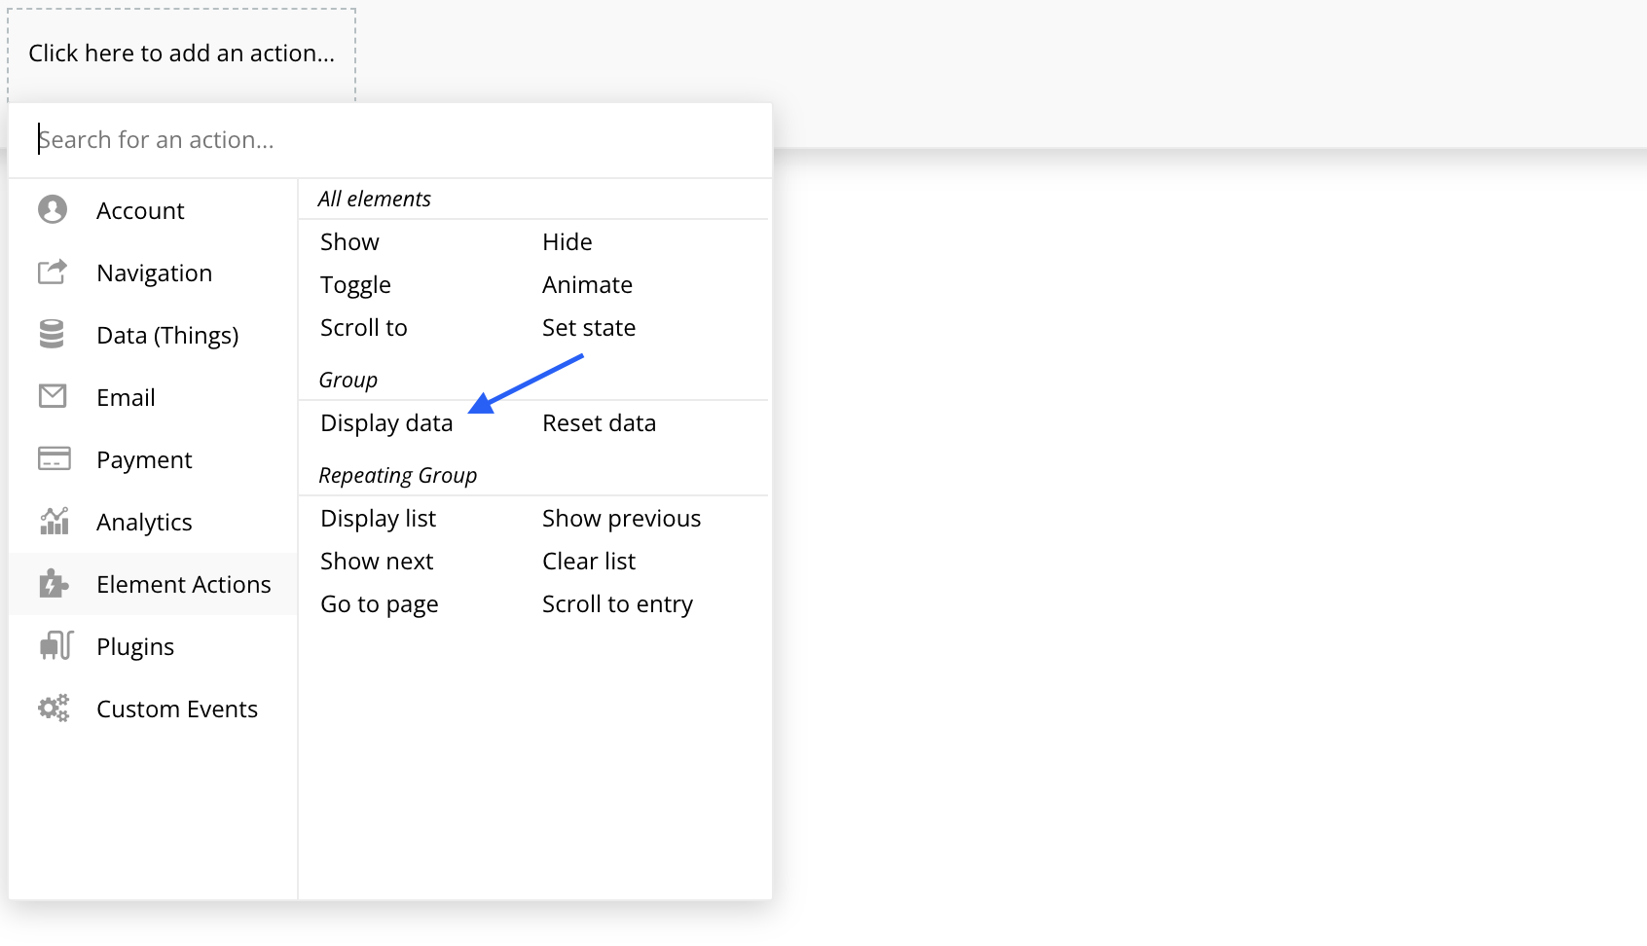The image size is (1647, 946).
Task: Click the Custom Events gears icon
Action: 54,708
